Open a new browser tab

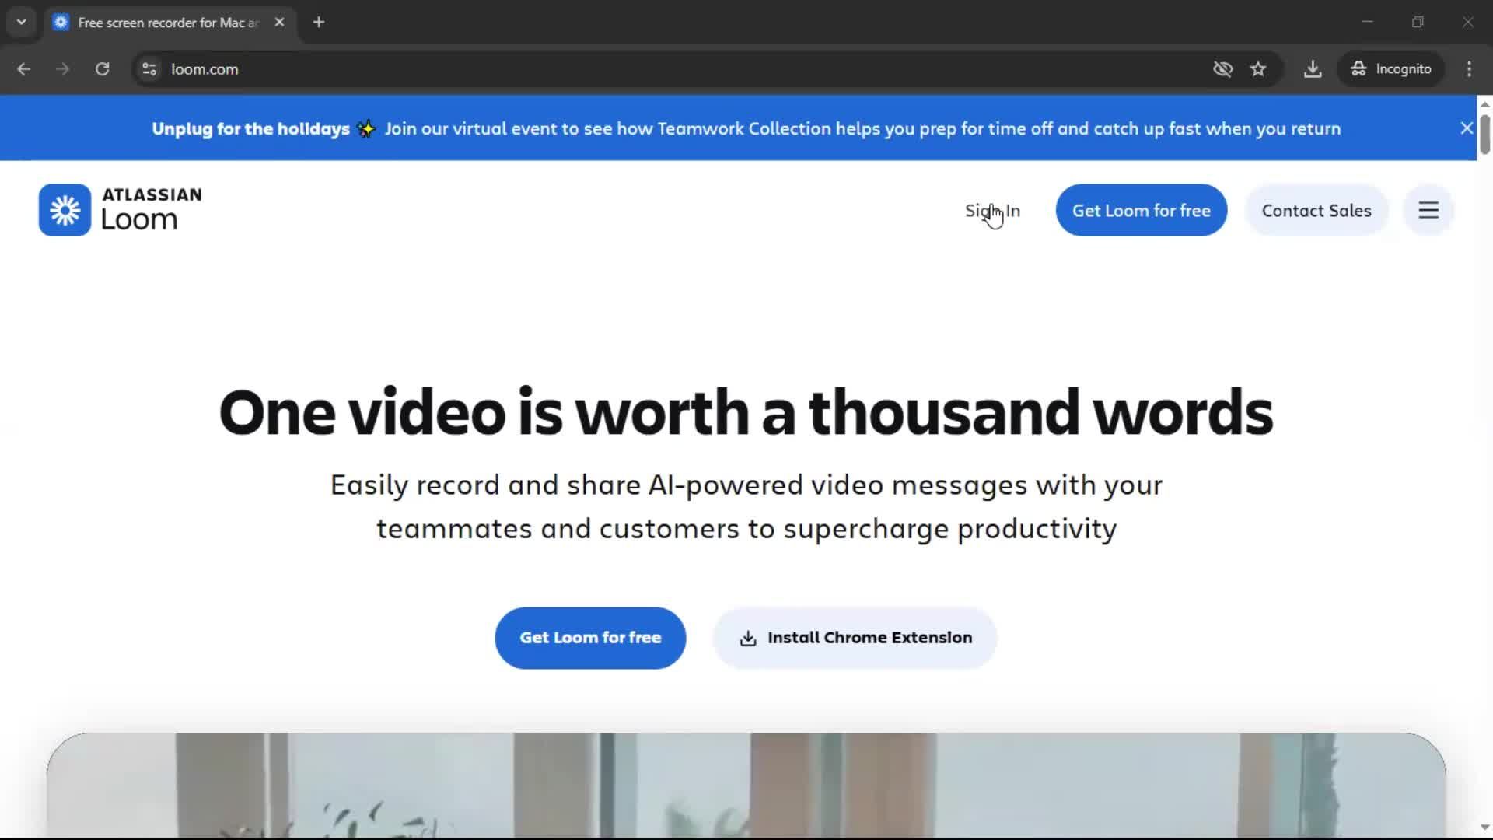coord(319,23)
